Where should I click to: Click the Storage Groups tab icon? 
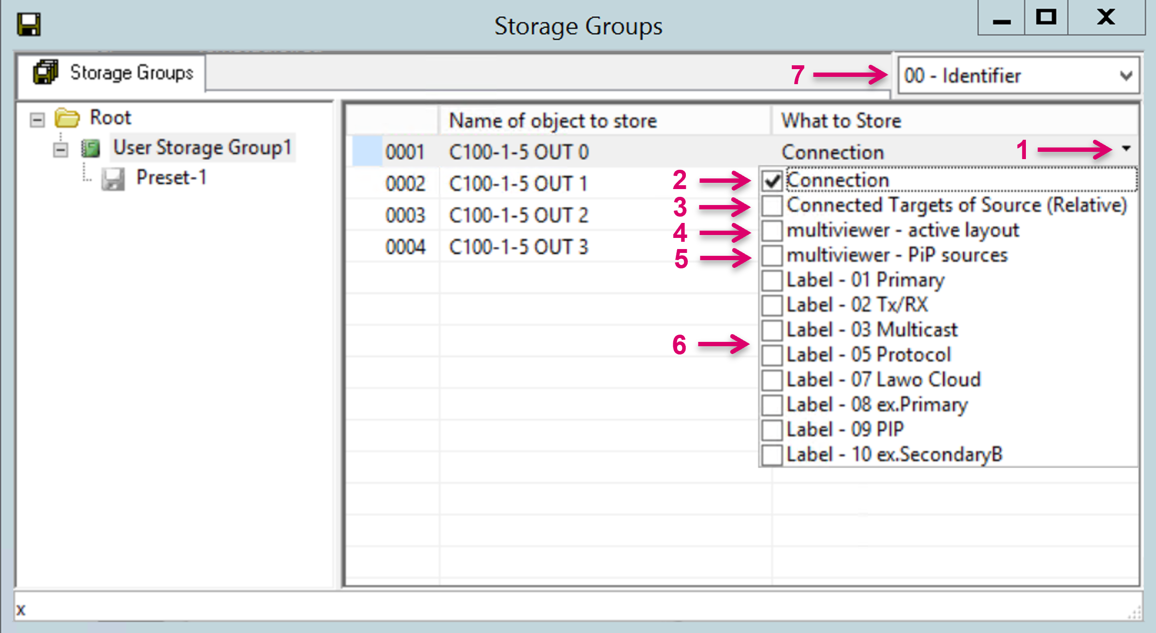(45, 73)
